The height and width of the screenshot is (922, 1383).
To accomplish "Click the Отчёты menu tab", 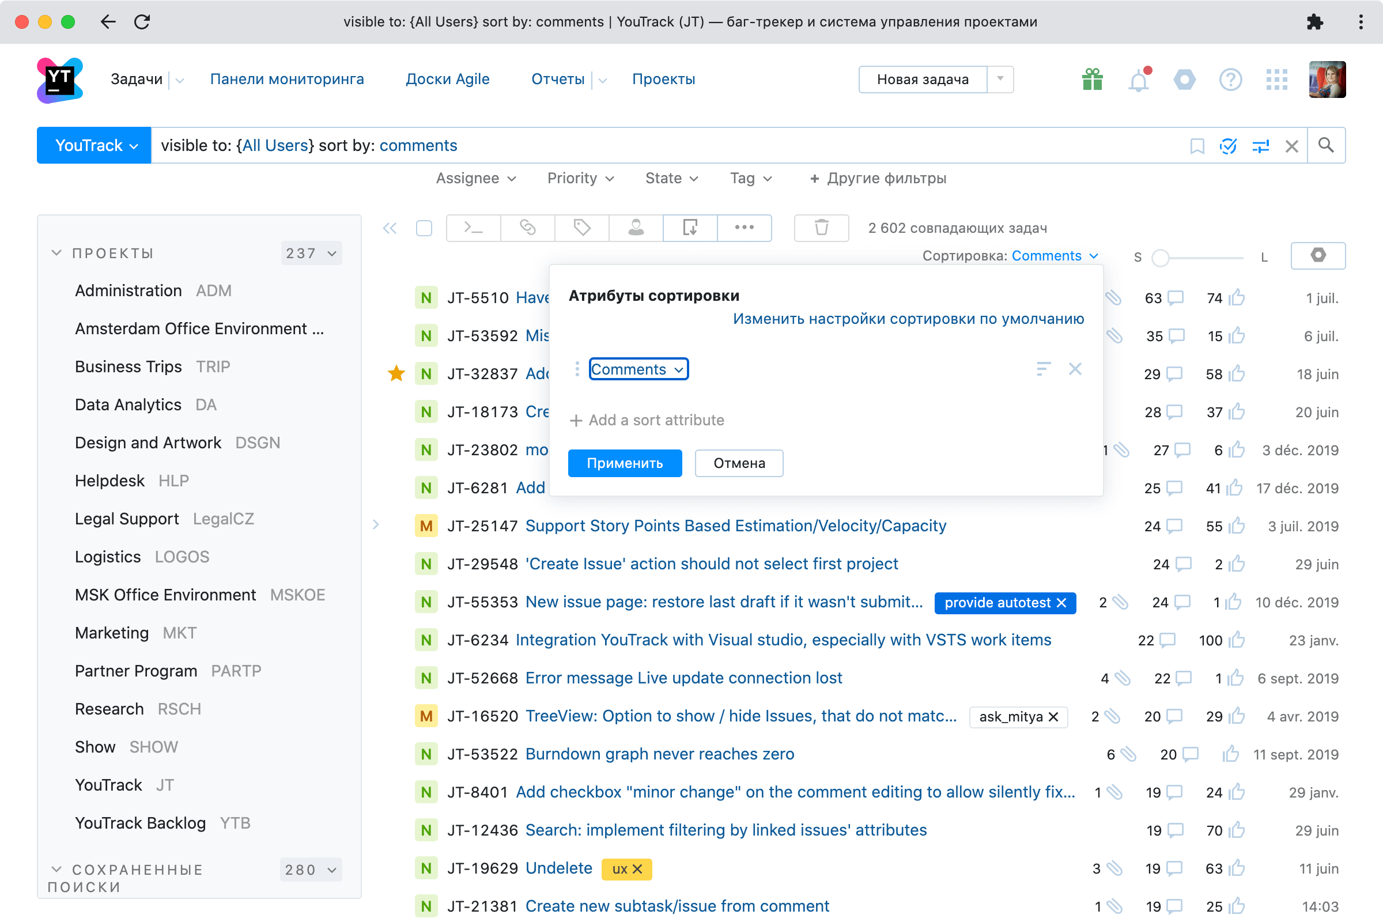I will [558, 80].
